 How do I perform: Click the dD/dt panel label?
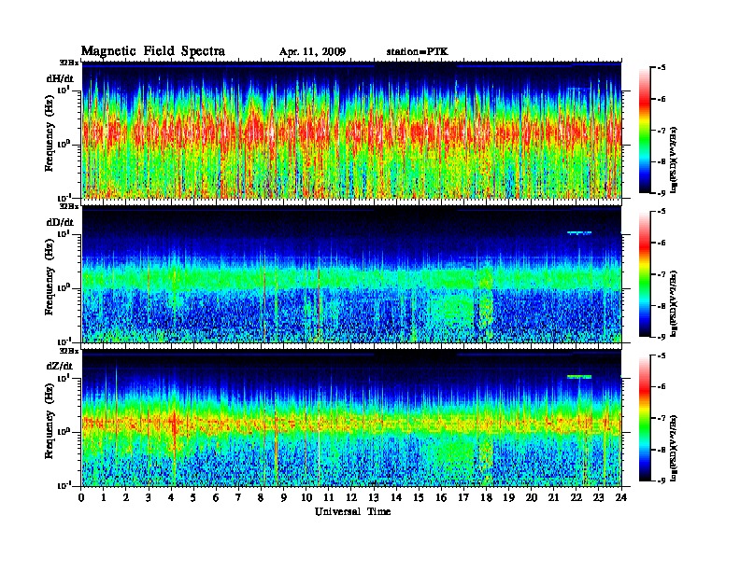point(60,222)
